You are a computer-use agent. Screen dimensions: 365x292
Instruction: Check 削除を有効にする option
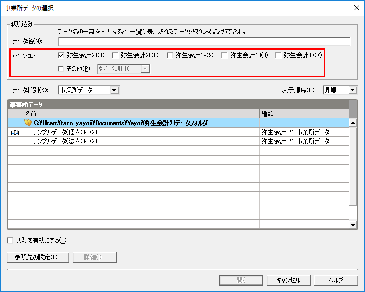click(x=10, y=240)
